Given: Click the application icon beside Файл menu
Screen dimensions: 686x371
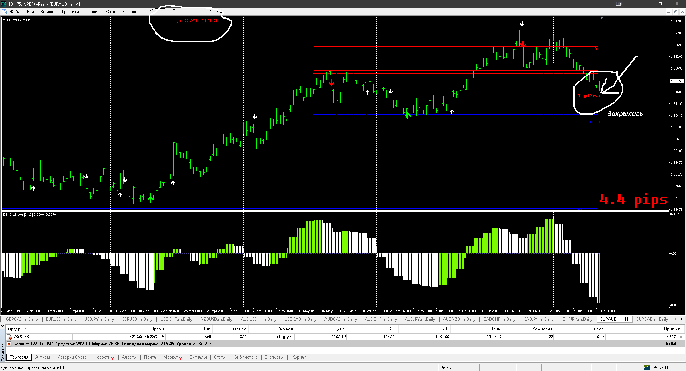Looking at the screenshot, I should click(4, 12).
